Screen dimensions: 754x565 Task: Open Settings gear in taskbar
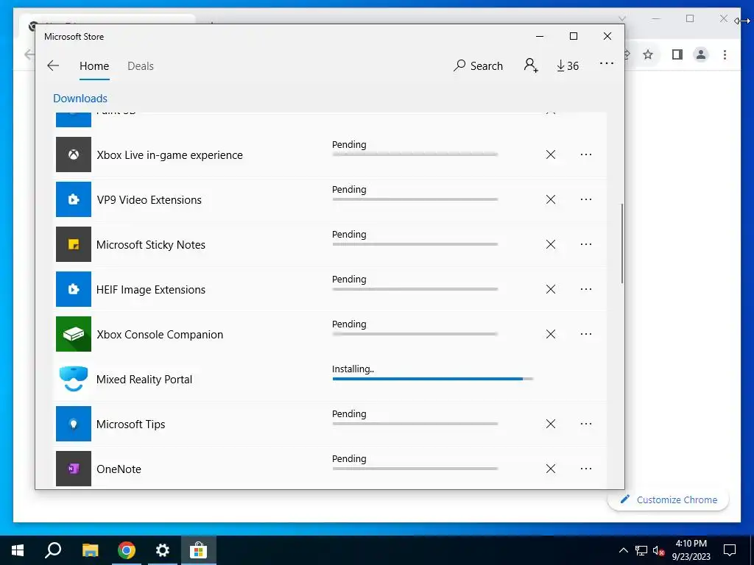[163, 550]
